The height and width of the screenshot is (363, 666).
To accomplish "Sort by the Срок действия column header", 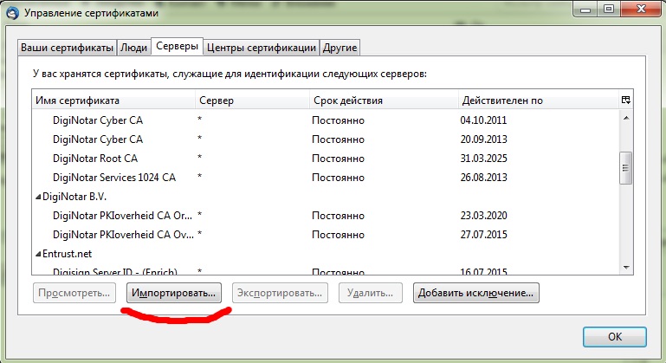I will click(x=384, y=100).
